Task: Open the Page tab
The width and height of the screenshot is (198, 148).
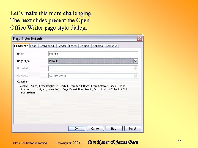Action: [x=34, y=46]
